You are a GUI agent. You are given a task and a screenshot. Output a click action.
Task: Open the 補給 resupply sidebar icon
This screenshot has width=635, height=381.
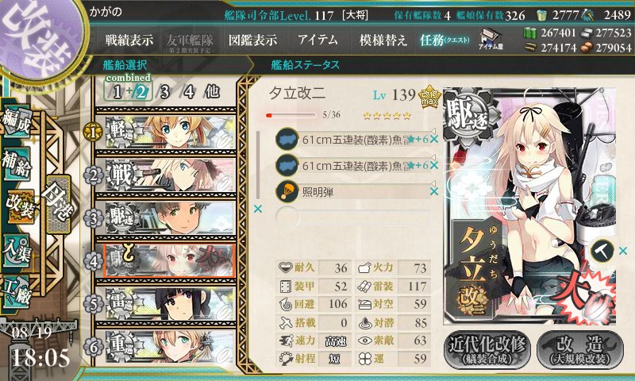click(x=17, y=164)
